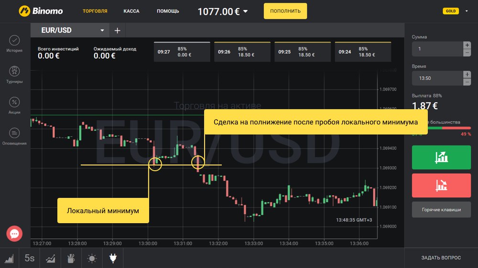Add a new asset tab with plus
The image size is (478, 268).
pos(118,31)
